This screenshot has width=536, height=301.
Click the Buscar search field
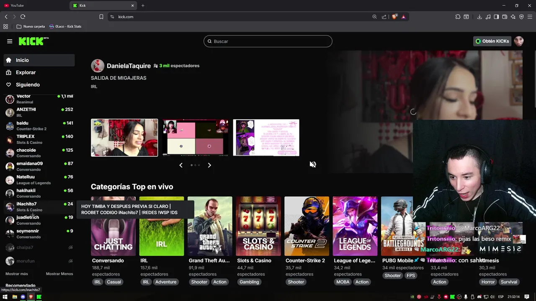click(x=268, y=41)
